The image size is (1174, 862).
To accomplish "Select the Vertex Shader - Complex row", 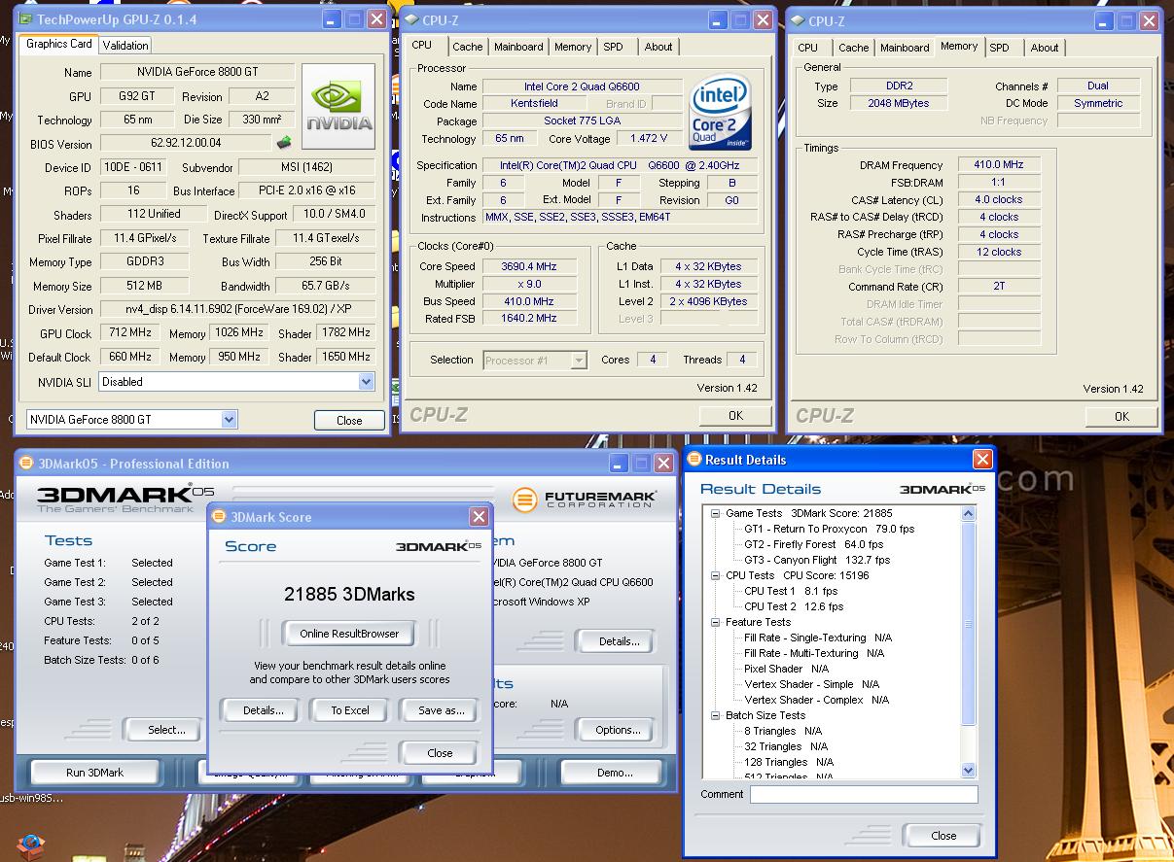I will [x=816, y=700].
